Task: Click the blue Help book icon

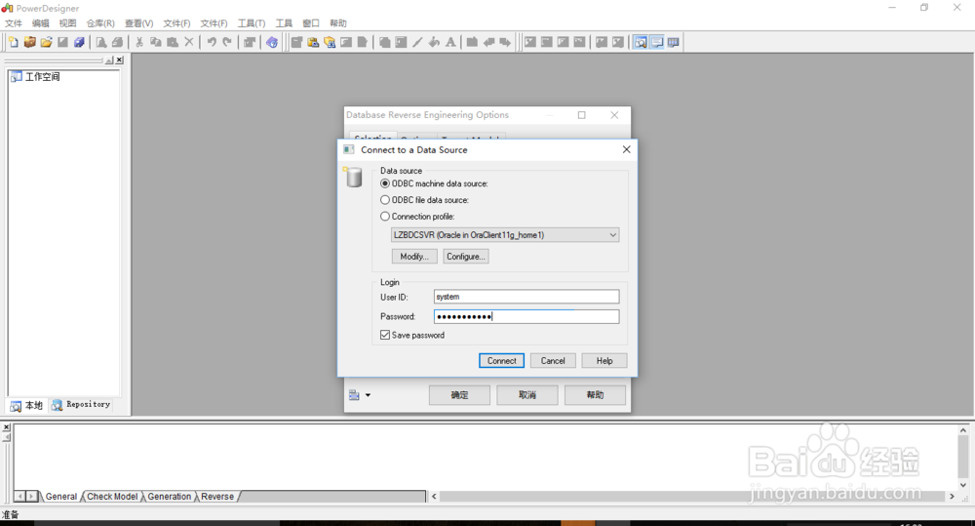Action: coord(272,42)
